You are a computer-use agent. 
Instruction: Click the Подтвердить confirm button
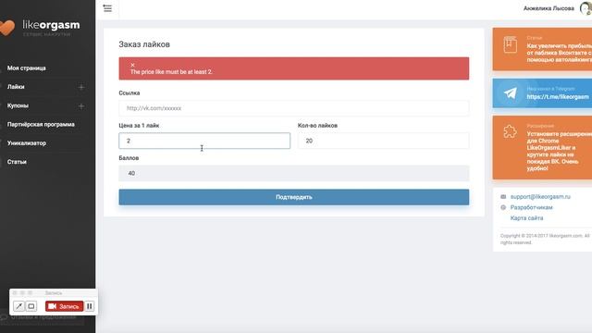(x=294, y=197)
